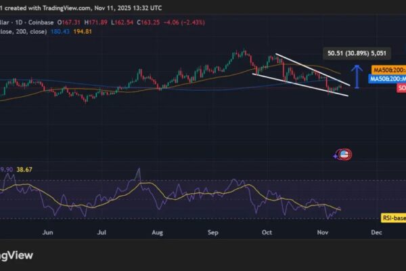
Task: Click the blue MA50&200 price label
Action: coord(388,79)
